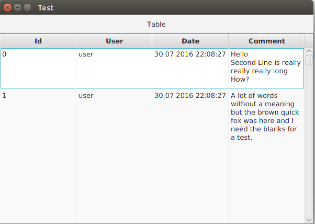Click the Test window title text
315x224 pixels.
(x=46, y=8)
